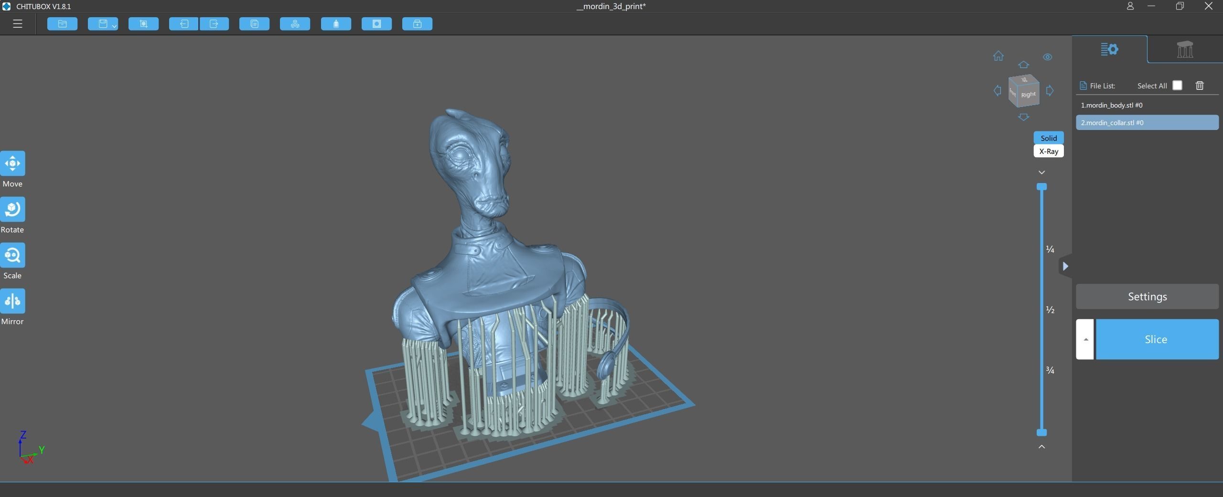Viewport: 1223px width, 497px height.
Task: Click the Redo arrow toolbar icon
Action: coord(214,24)
